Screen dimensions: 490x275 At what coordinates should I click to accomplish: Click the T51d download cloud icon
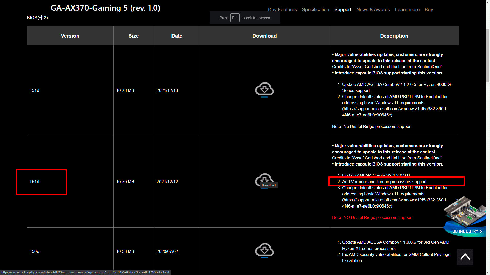pos(264,178)
